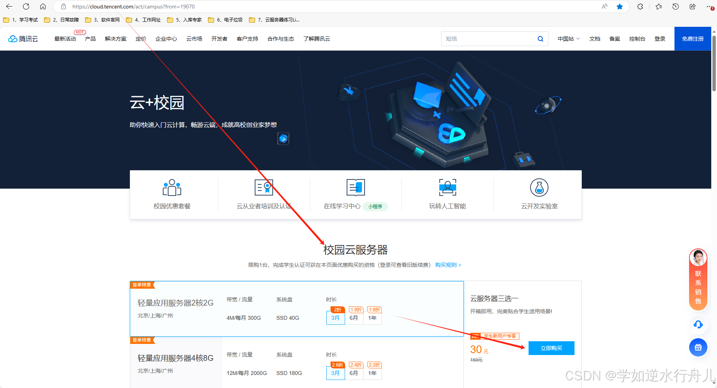Open 企业中心 nav menu

[166, 39]
